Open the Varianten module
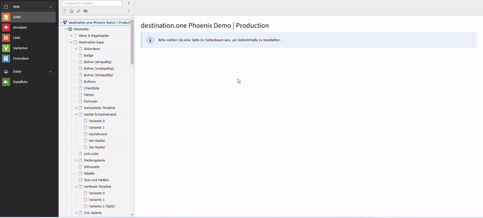The height and width of the screenshot is (218, 483). [28, 48]
